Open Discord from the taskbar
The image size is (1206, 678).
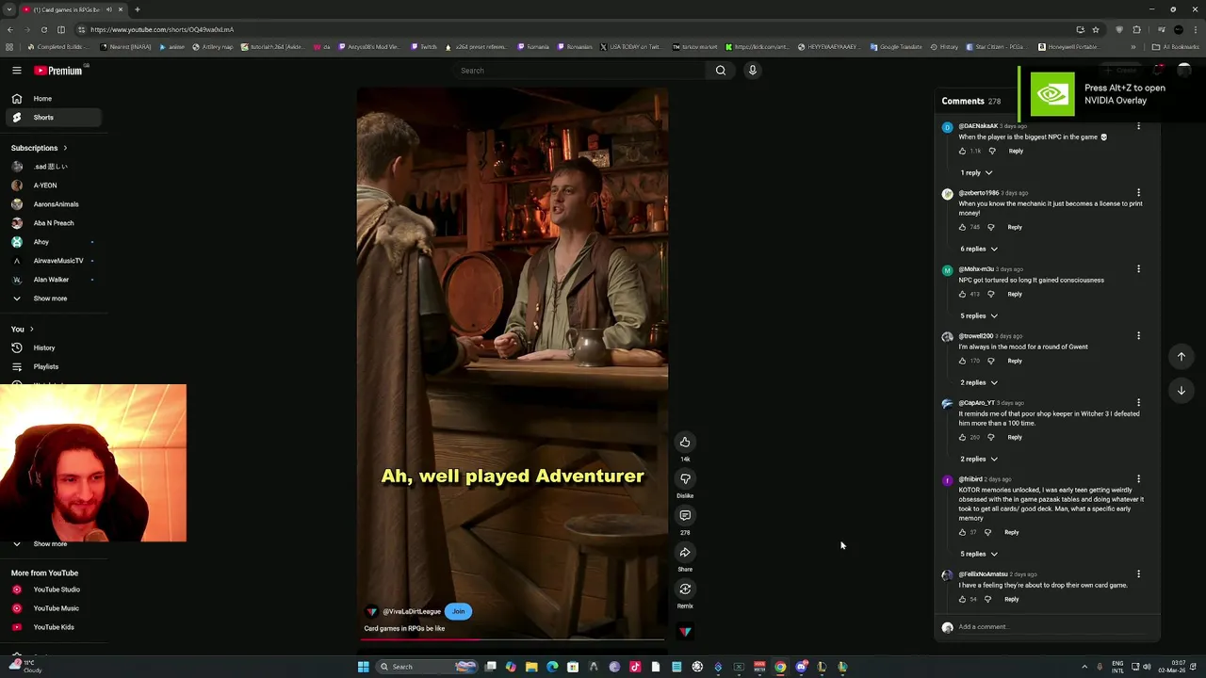(x=801, y=667)
